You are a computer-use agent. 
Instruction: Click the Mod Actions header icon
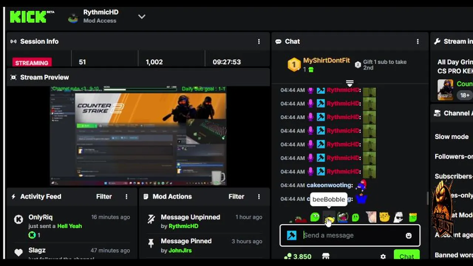coord(146,197)
